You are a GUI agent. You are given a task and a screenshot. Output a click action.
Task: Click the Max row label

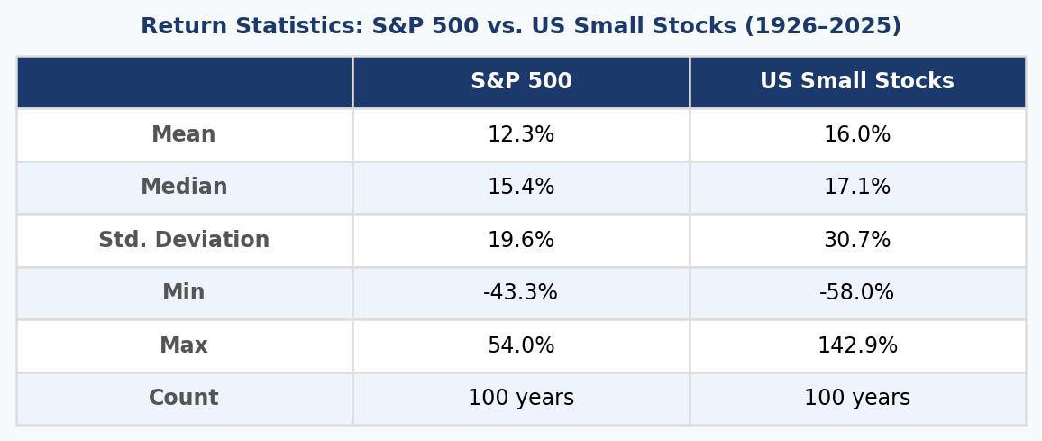coord(184,346)
